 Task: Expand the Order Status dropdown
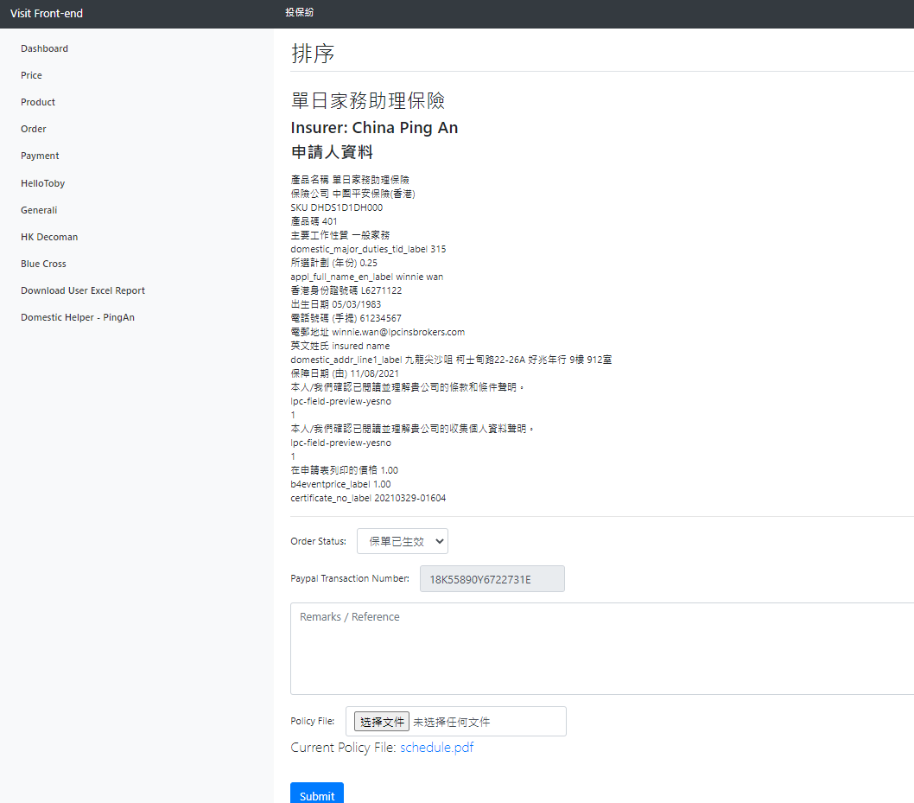[403, 541]
